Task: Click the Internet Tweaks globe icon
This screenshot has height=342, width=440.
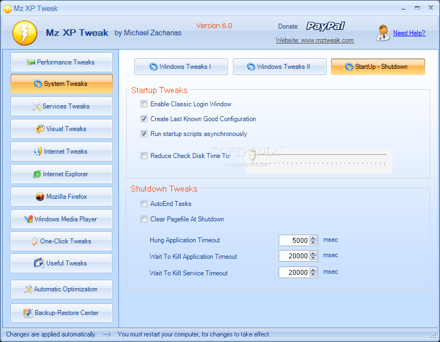Action: point(38,151)
